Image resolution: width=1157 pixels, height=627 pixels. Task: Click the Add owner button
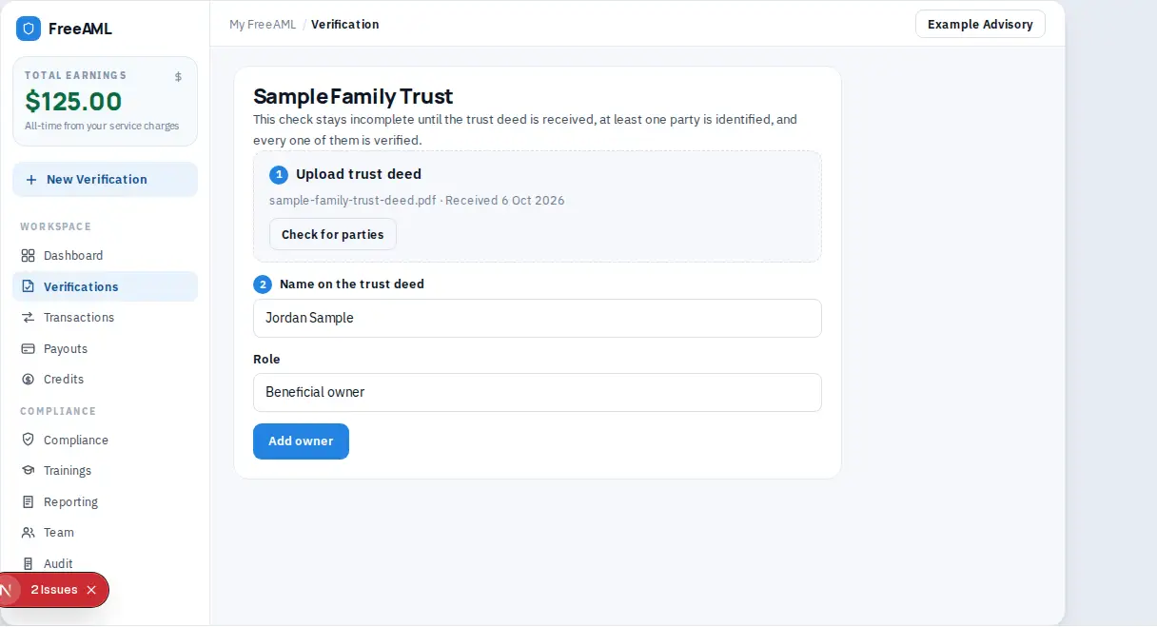(301, 441)
